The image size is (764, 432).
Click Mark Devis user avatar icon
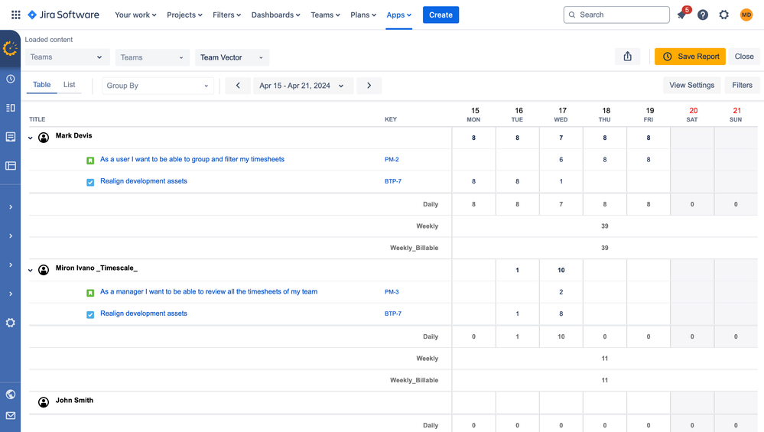click(x=44, y=138)
